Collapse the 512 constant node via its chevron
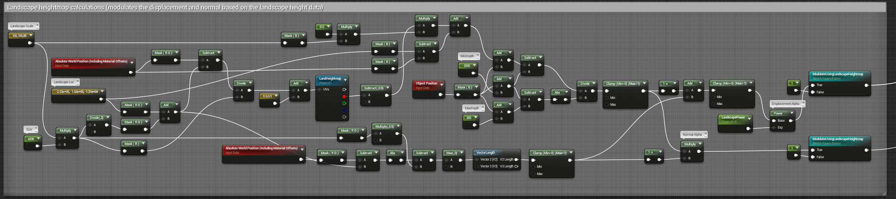 [x=329, y=27]
